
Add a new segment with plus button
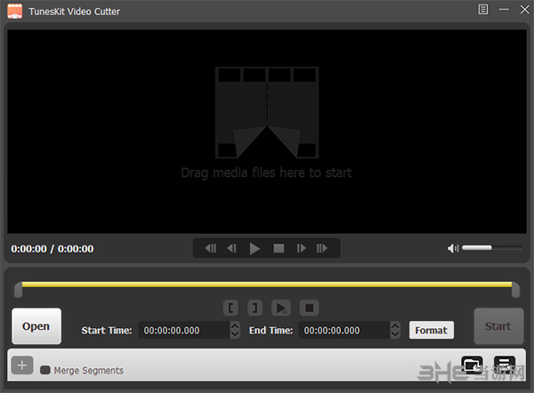[x=23, y=365]
